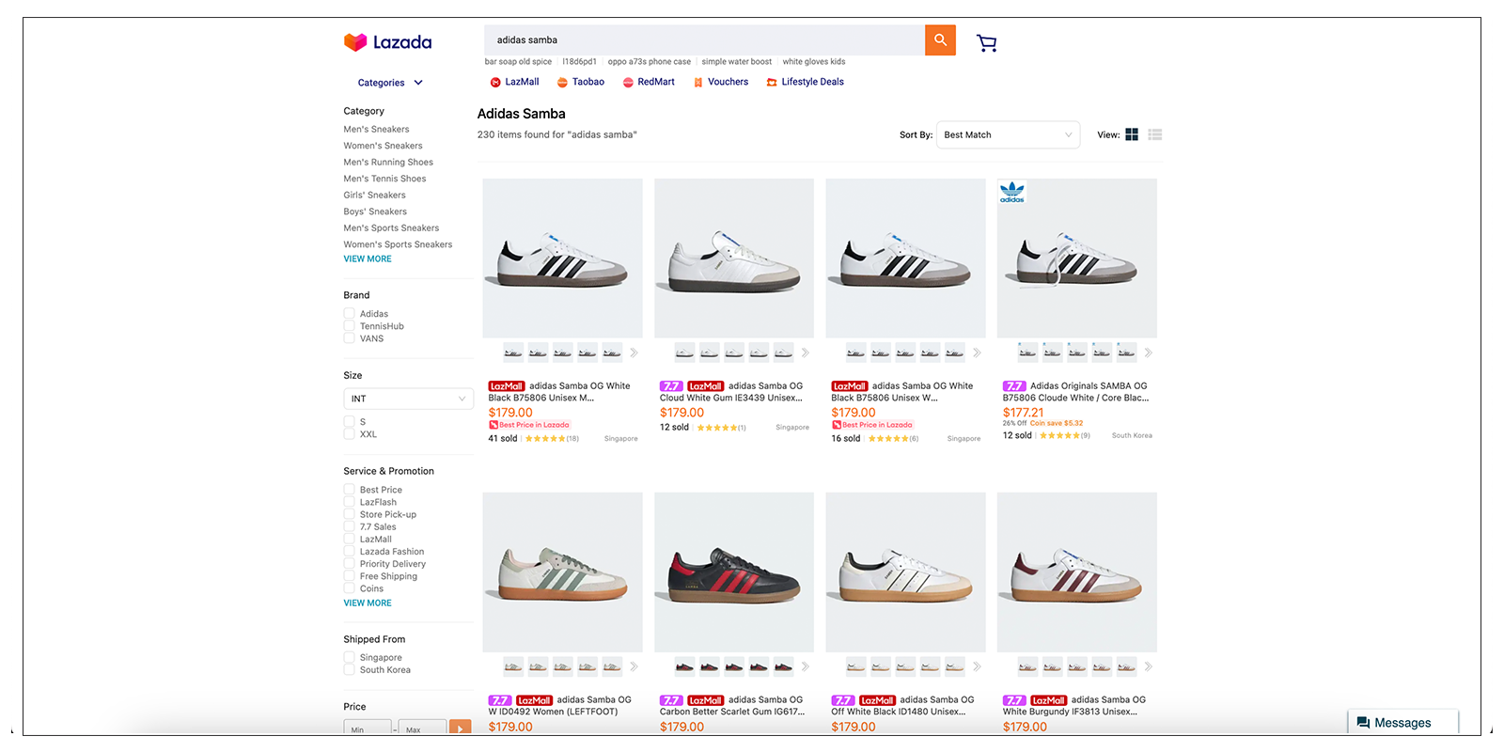Click the 7.7 badge on Cloud White Gum product
The width and height of the screenshot is (1504, 752).
pyautogui.click(x=671, y=386)
